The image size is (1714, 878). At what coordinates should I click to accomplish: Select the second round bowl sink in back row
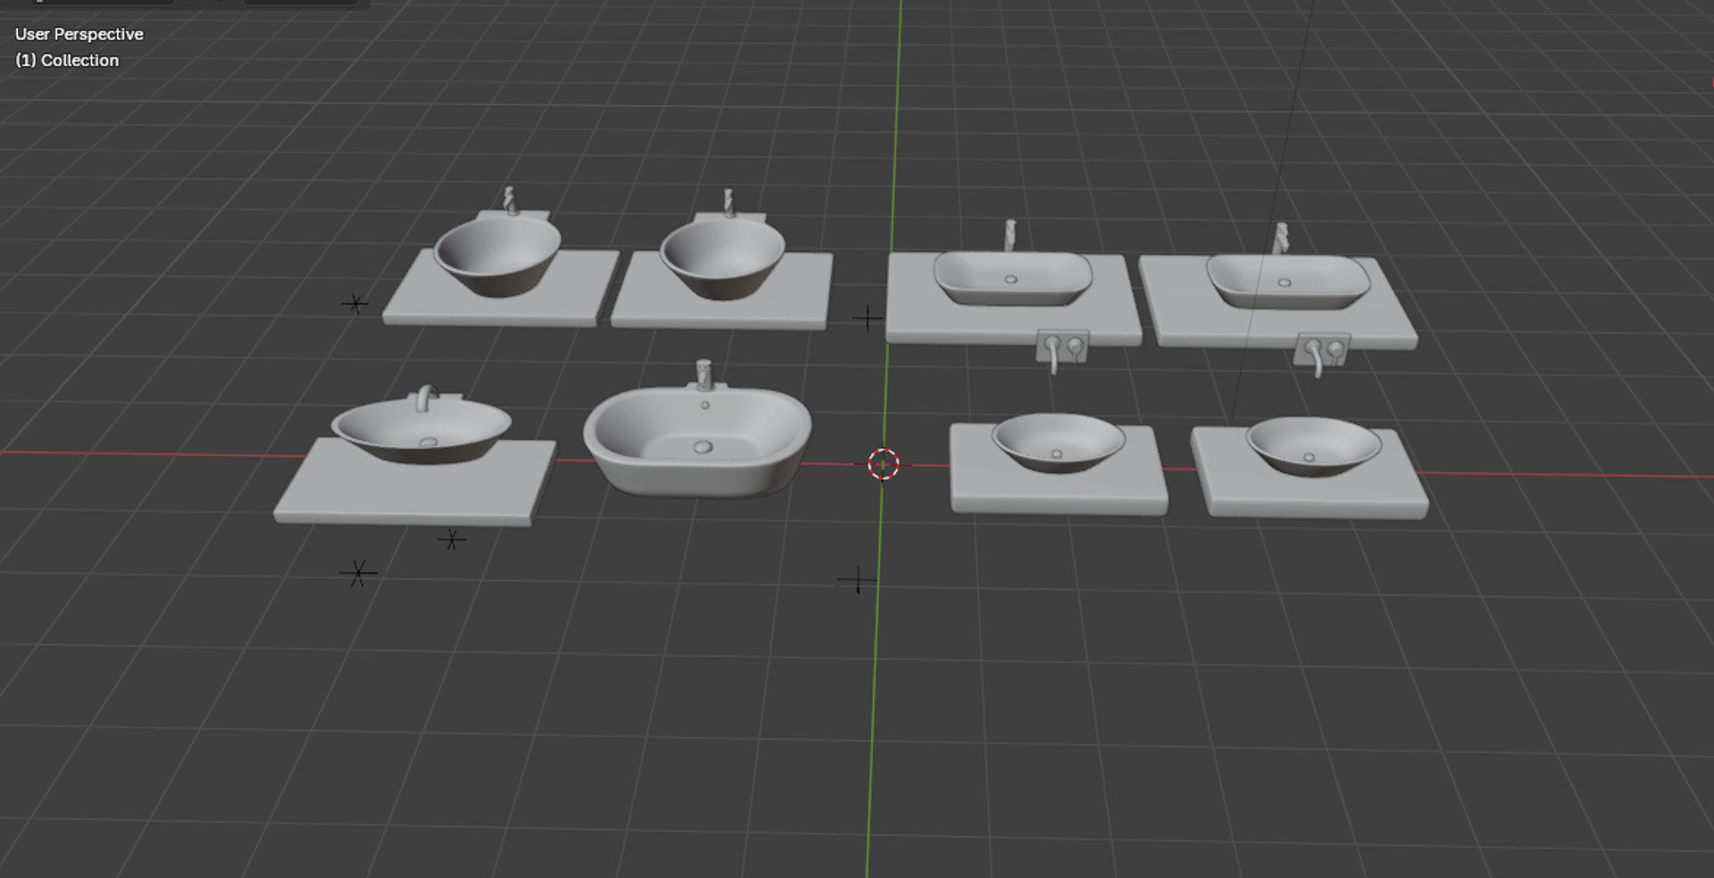pyautogui.click(x=722, y=260)
